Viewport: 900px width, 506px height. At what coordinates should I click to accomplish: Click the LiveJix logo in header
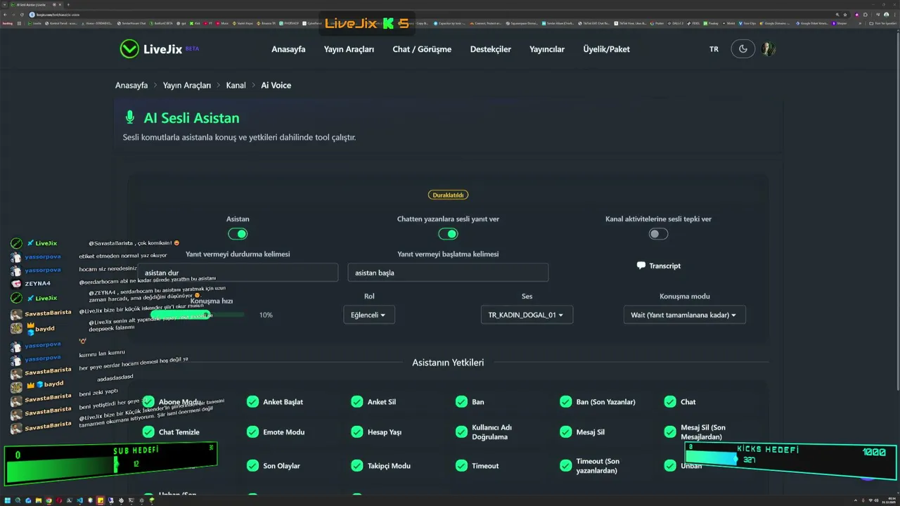pos(160,48)
